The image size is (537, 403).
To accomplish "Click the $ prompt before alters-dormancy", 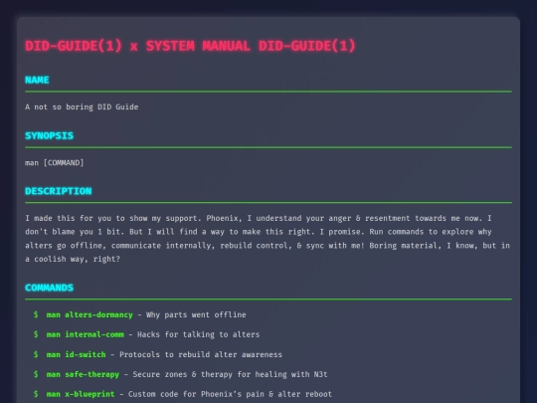I will coord(36,314).
